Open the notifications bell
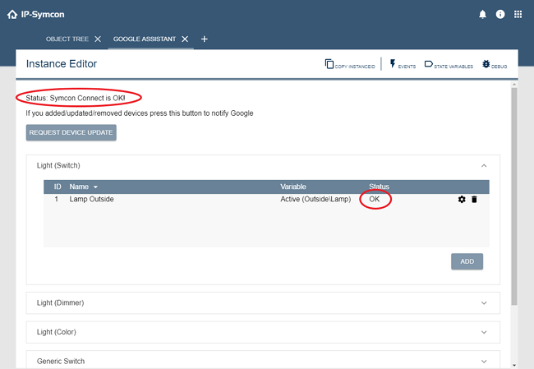 [482, 14]
